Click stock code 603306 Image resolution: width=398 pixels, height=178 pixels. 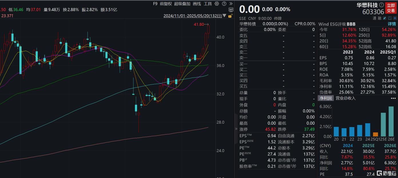tap(373, 12)
